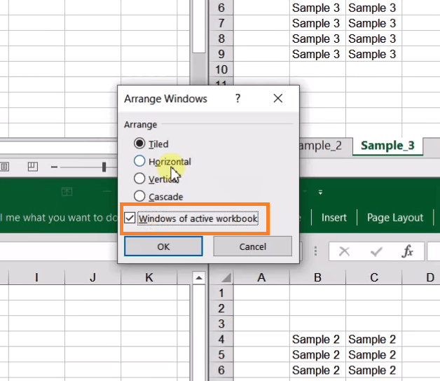Click Sample 3 cell in row 8 column B
Viewport: 440px width, 381px height.
pos(317,39)
